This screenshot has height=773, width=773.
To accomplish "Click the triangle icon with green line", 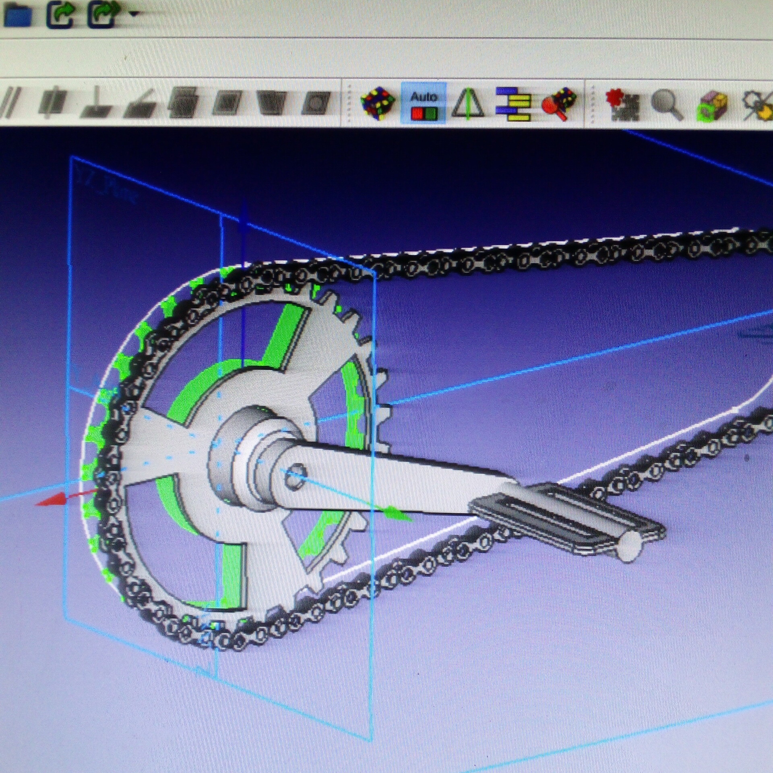I will [468, 104].
